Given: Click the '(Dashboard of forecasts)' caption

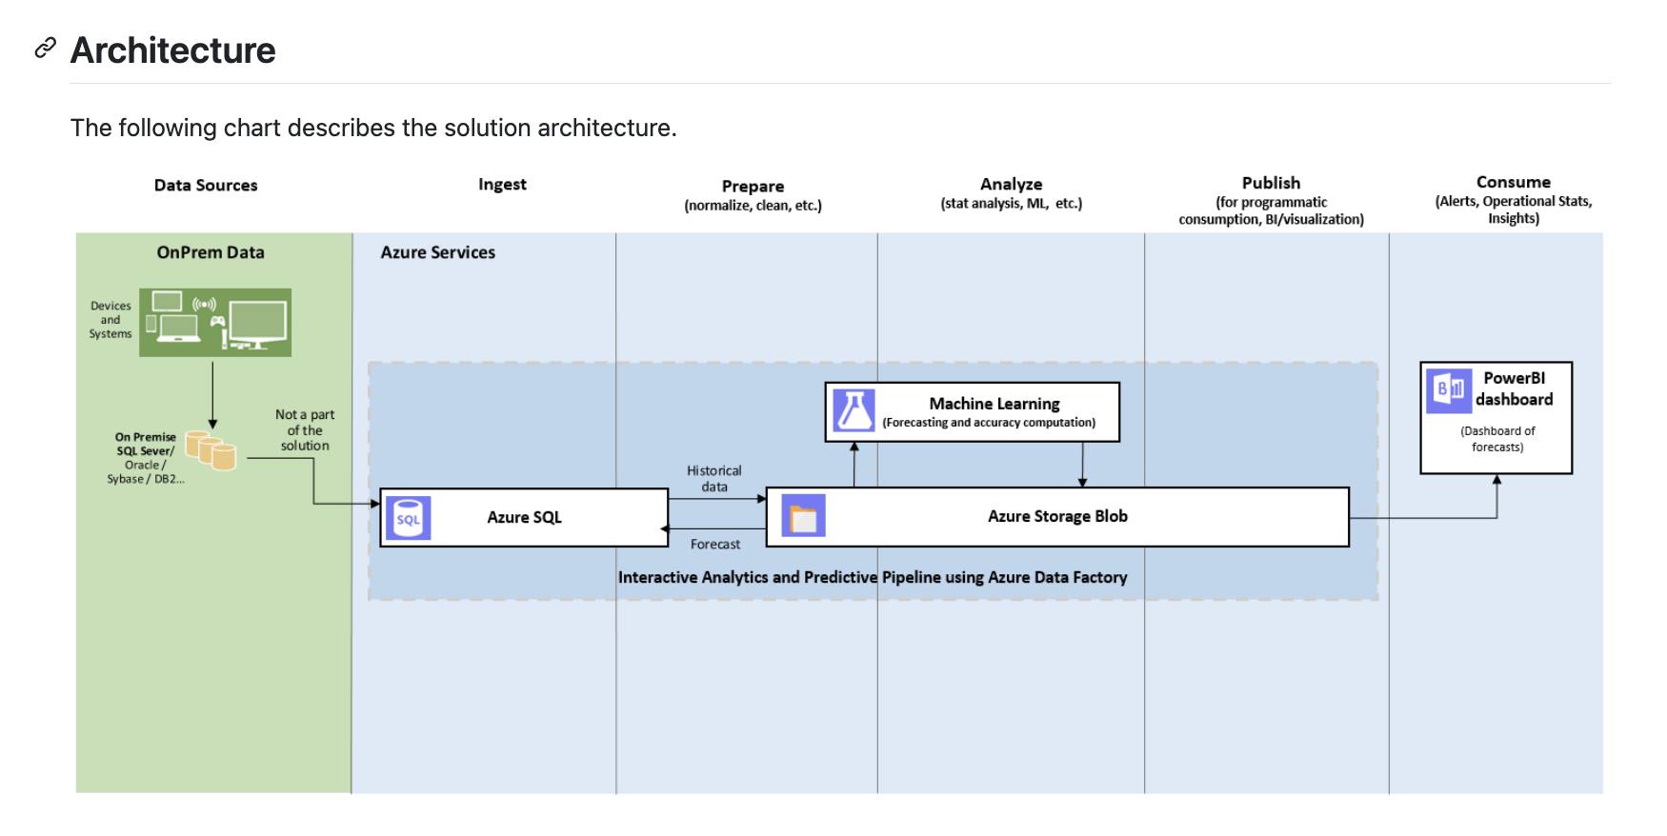Looking at the screenshot, I should [x=1497, y=439].
